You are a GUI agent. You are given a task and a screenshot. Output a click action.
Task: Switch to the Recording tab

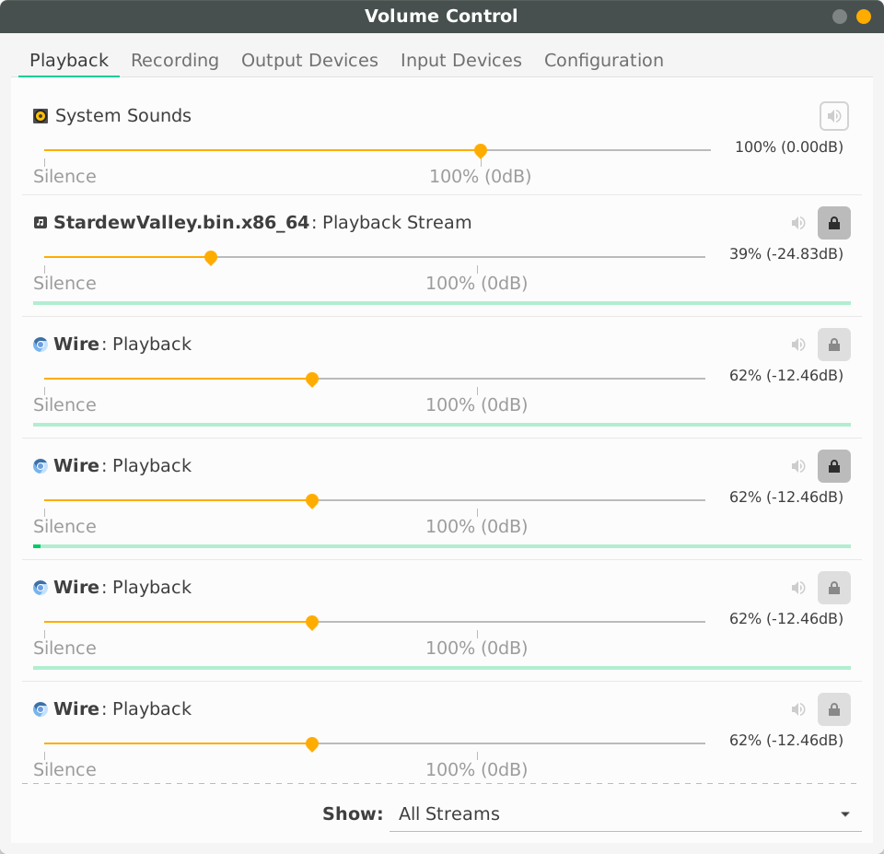tap(174, 60)
